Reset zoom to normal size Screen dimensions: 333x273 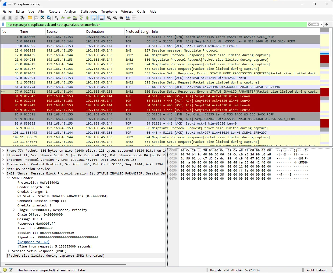coord(121,18)
